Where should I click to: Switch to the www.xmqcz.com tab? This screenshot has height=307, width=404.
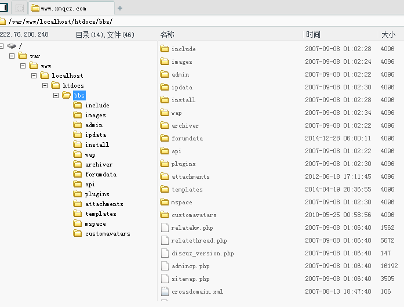point(71,8)
